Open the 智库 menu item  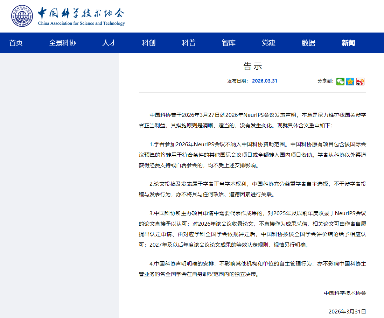click(x=229, y=43)
